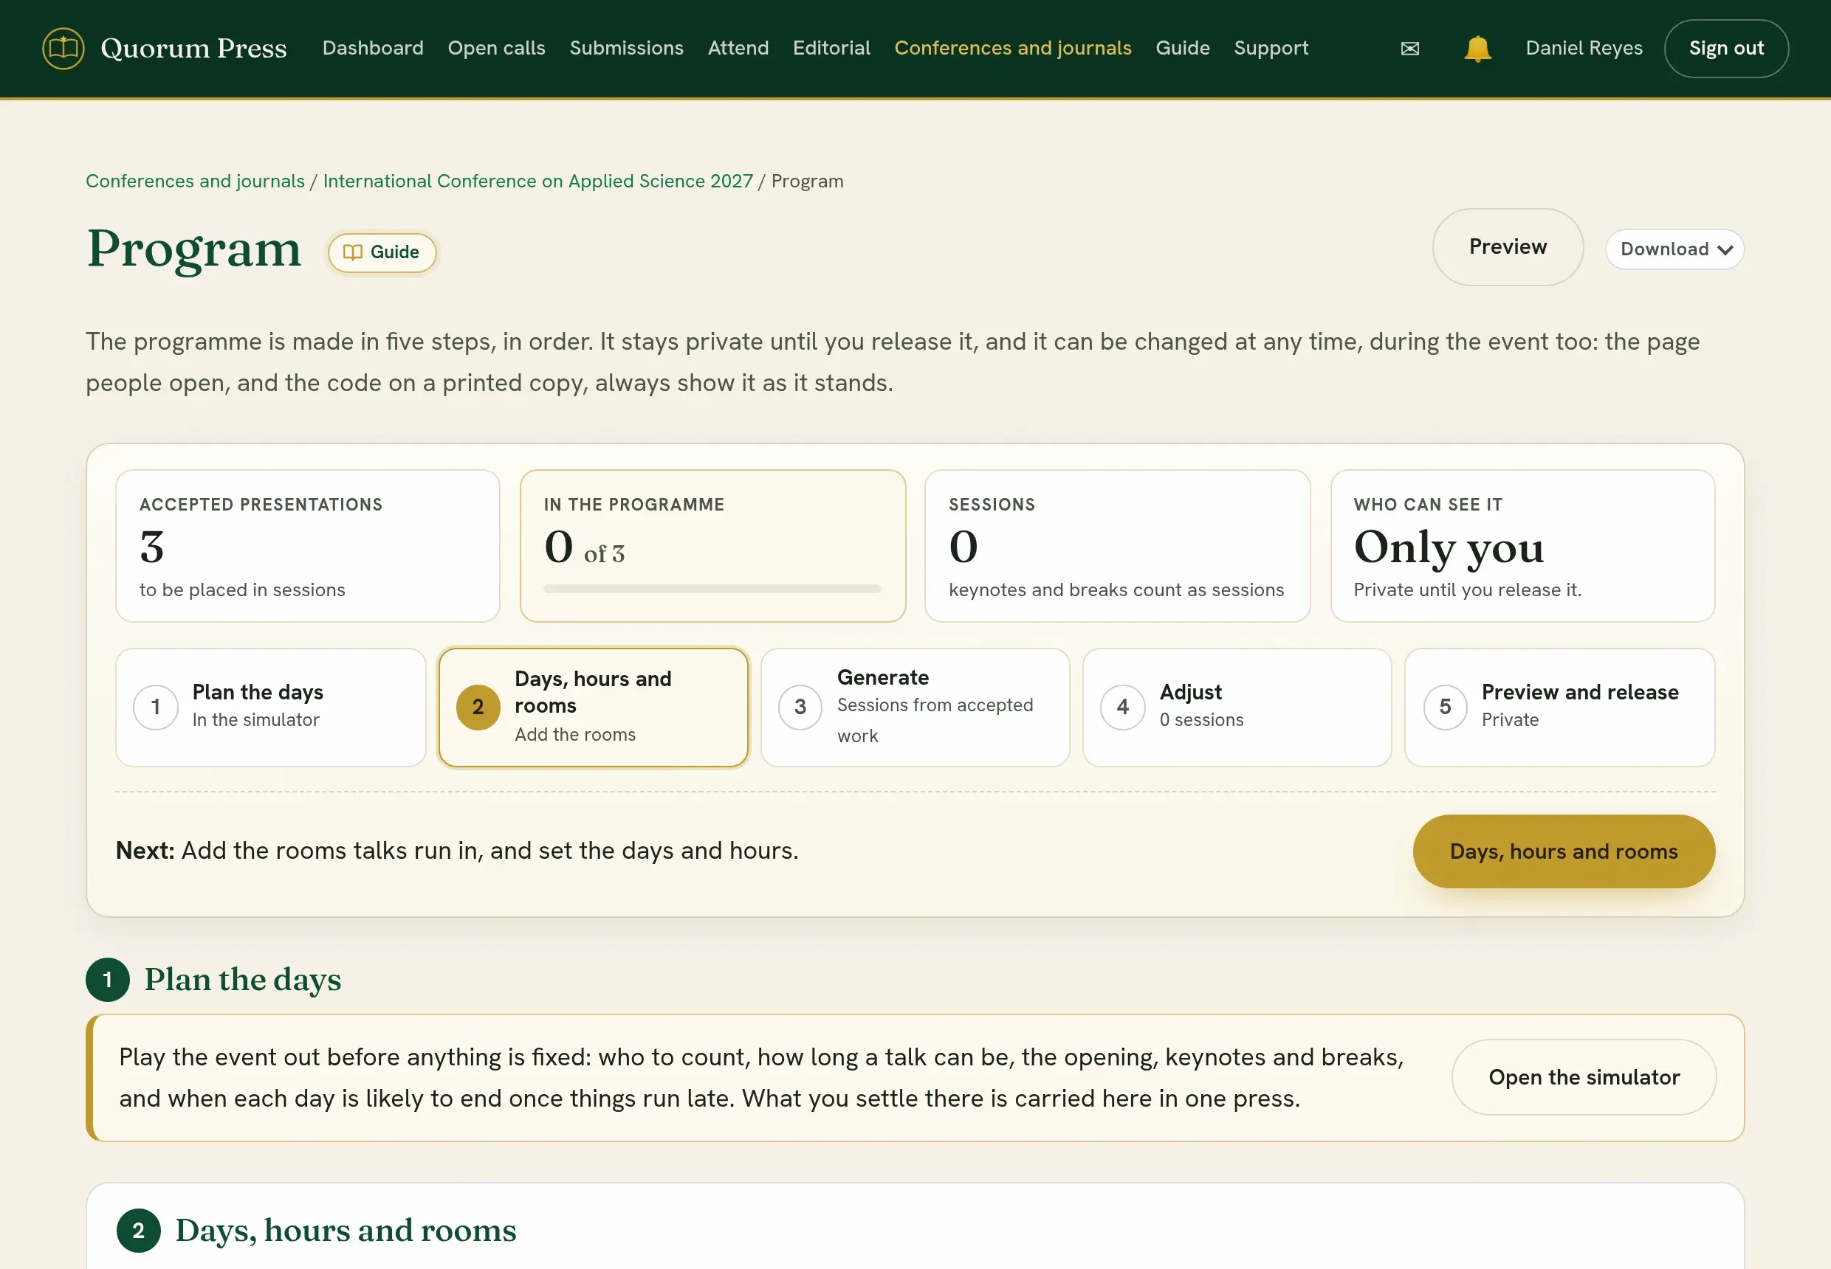1831x1269 pixels.
Task: Click the book icon in the Guide badge
Action: point(352,252)
